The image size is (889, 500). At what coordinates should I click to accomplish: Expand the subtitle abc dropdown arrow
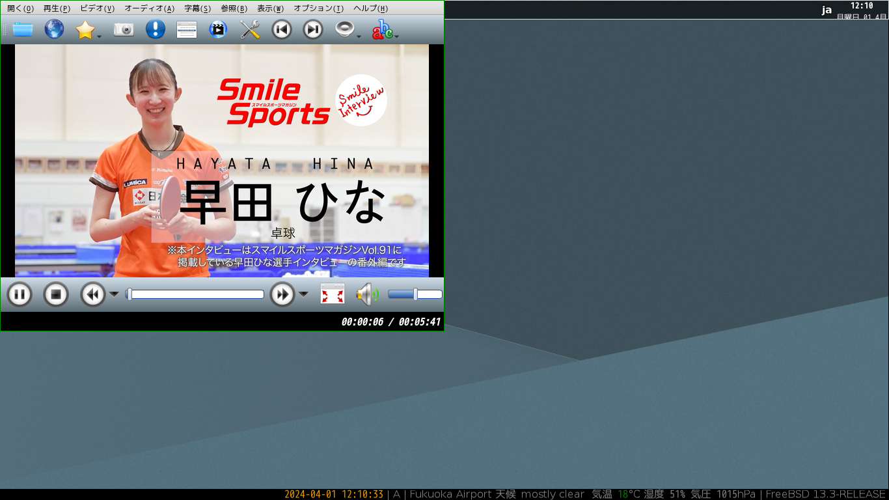coord(397,36)
